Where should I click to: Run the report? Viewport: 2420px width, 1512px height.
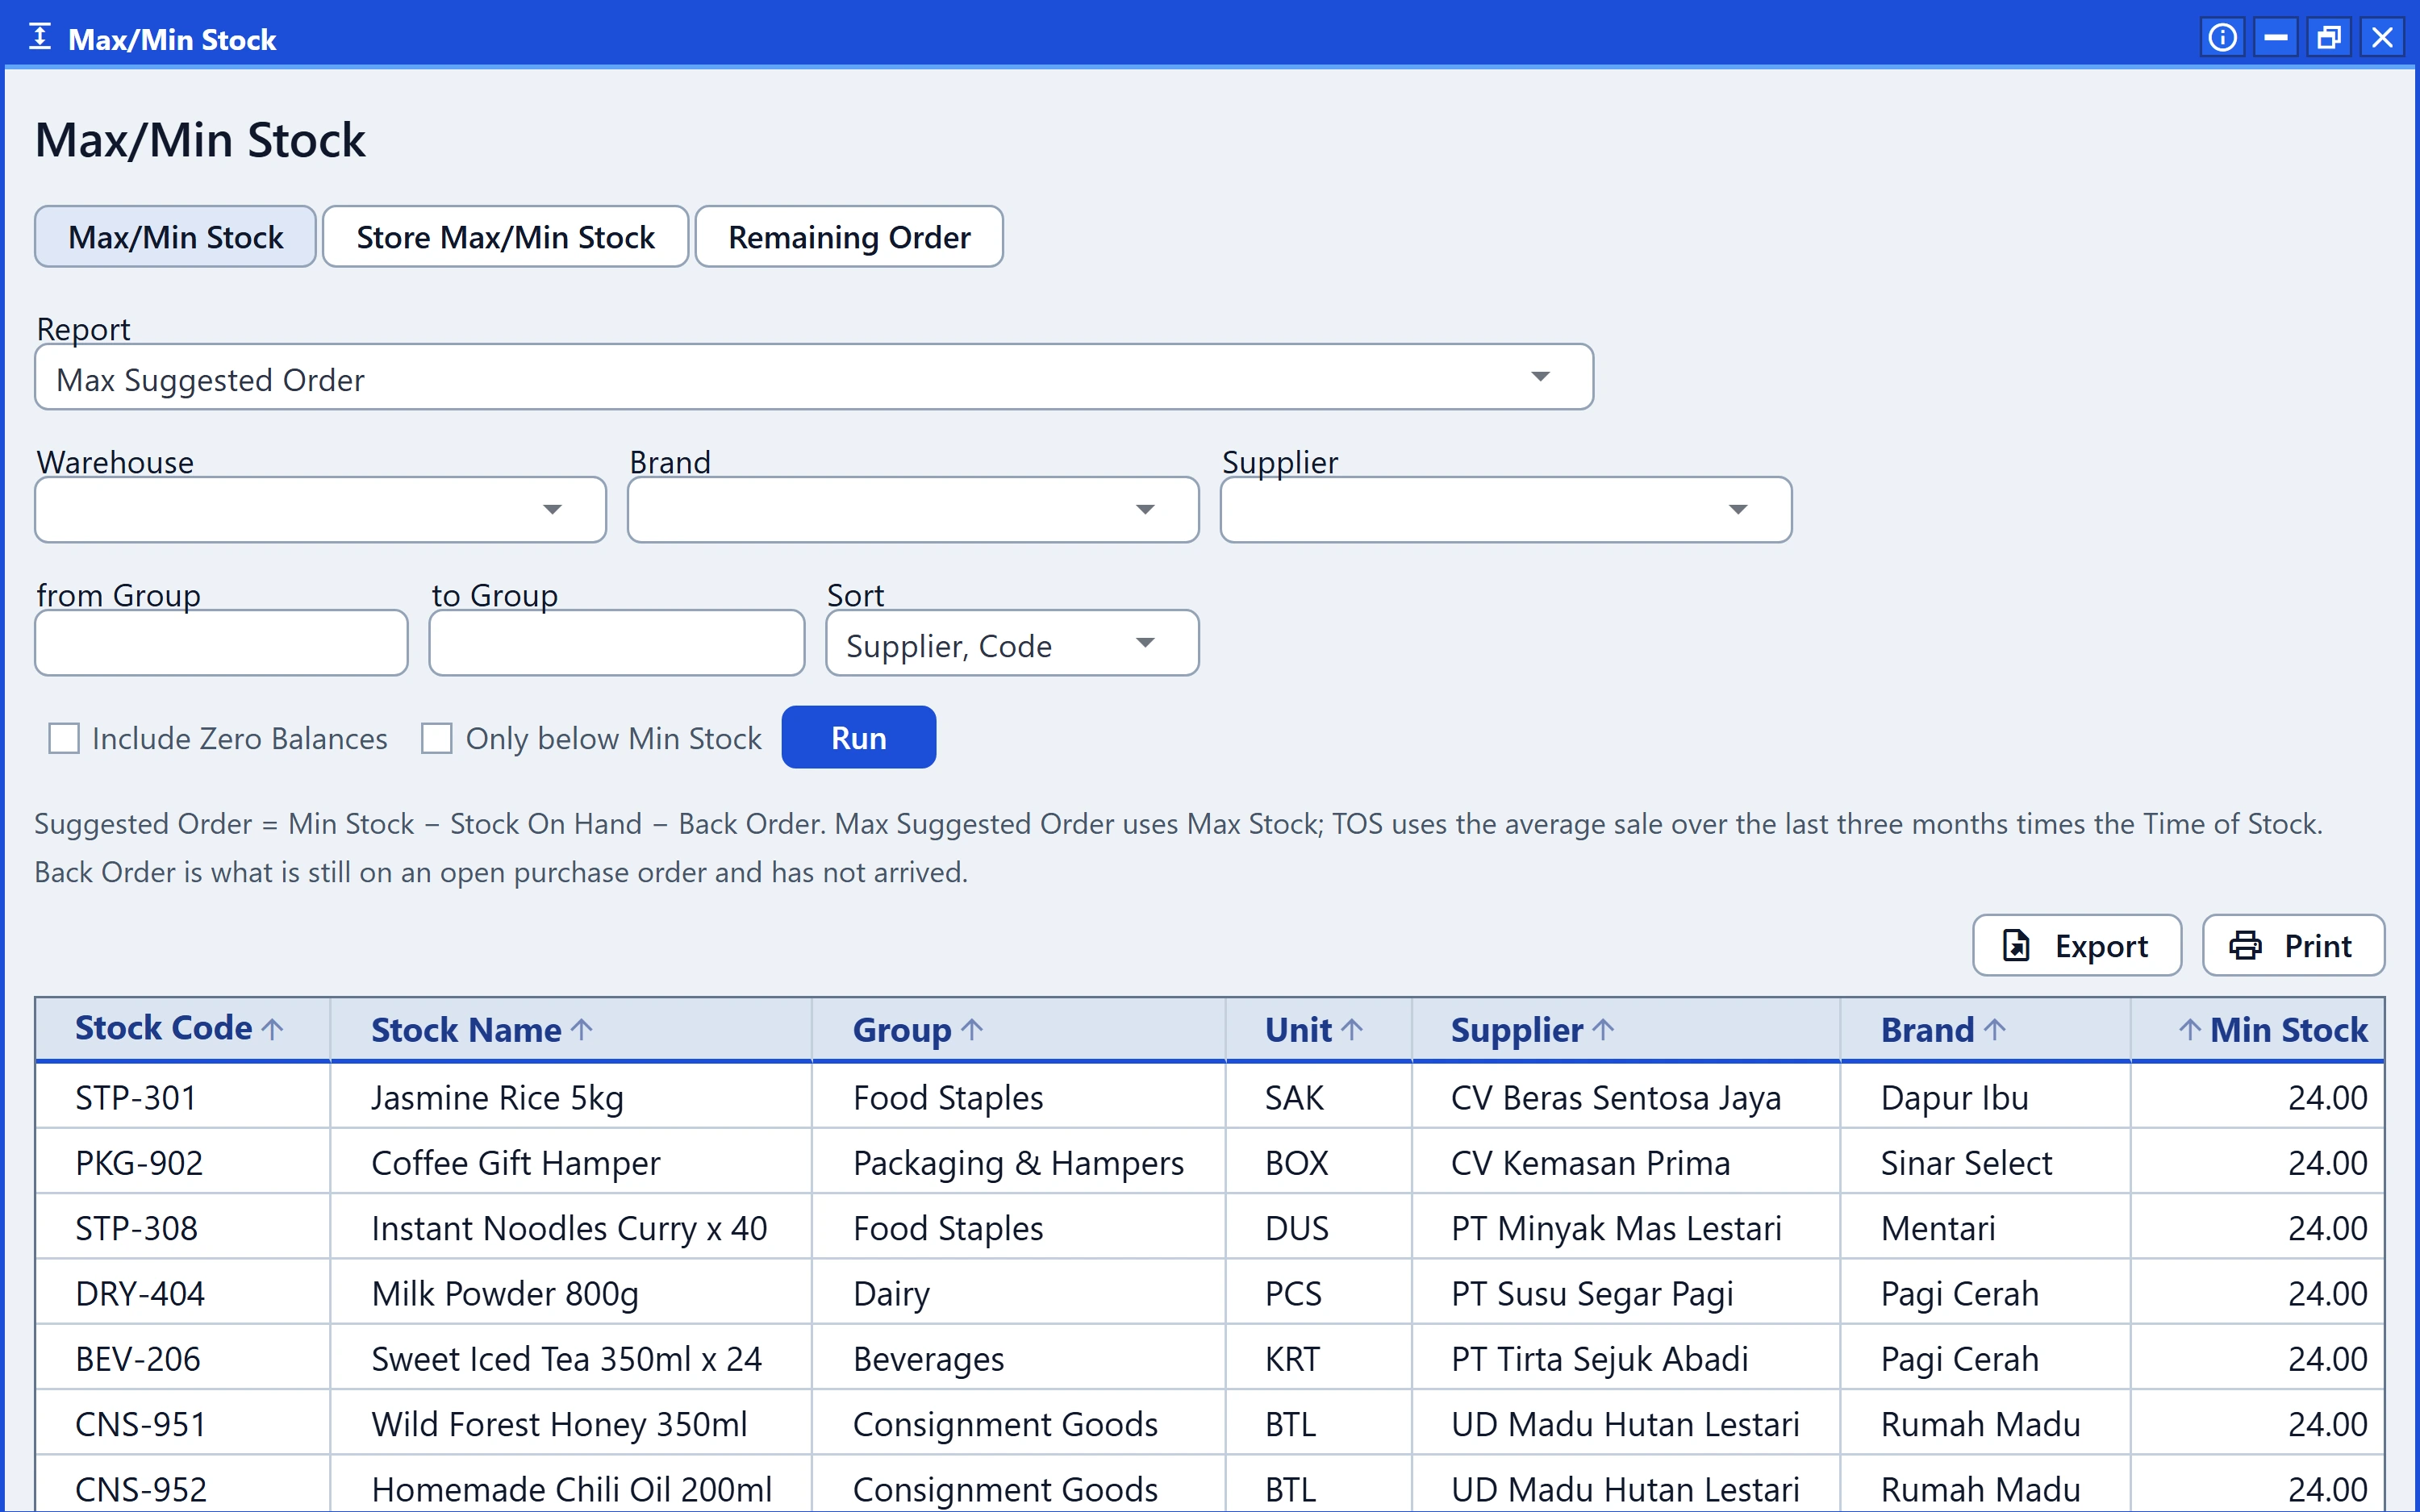click(x=859, y=738)
